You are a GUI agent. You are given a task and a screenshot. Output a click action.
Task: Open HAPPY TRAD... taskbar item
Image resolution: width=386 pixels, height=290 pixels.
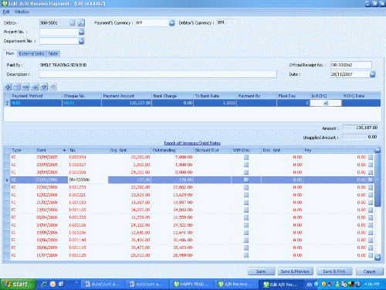click(x=191, y=284)
